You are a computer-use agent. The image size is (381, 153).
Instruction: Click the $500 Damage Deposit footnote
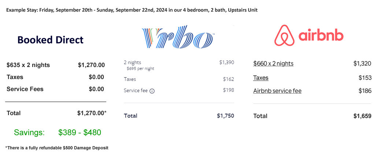[57, 148]
